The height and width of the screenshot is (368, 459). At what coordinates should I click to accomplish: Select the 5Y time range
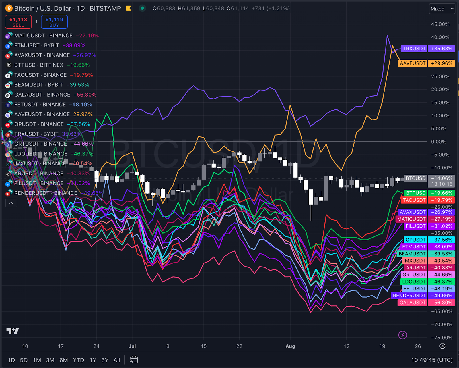pyautogui.click(x=105, y=360)
